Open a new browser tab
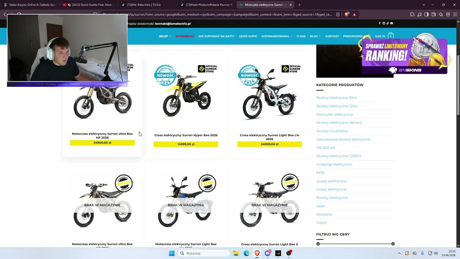460x259 pixels. click(x=299, y=5)
